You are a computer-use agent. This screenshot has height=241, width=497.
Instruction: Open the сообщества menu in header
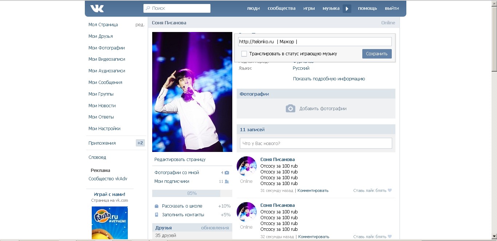281,8
